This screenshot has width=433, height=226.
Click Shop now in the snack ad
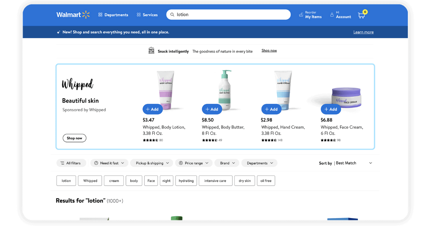click(x=269, y=51)
